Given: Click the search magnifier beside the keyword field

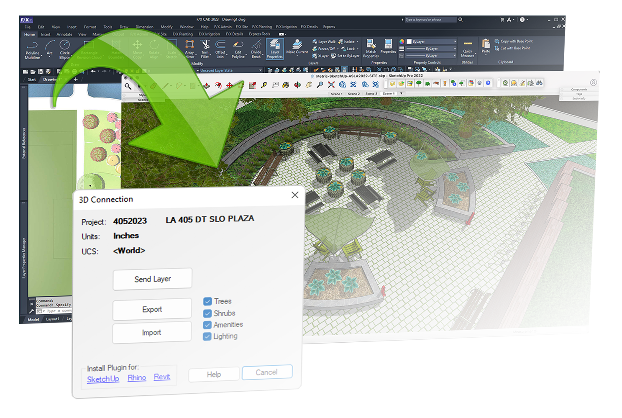Looking at the screenshot, I should [461, 20].
